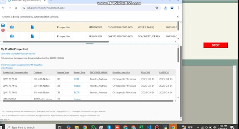The image size is (239, 129).
Task: Sort by the LASTDOS column header
Action: 164,73
